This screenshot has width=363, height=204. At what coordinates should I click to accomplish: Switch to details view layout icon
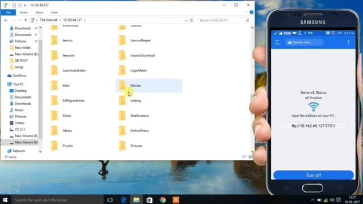tap(244, 157)
